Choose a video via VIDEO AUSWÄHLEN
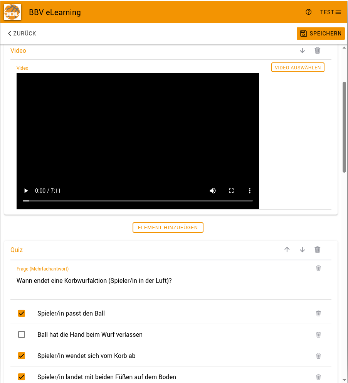The width and height of the screenshot is (348, 383). point(298,67)
